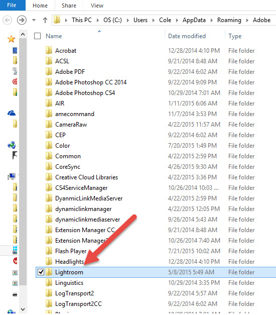Select the CameraRaw folder icon
Screen dimensions: 276x315
pyautogui.click(x=49, y=124)
